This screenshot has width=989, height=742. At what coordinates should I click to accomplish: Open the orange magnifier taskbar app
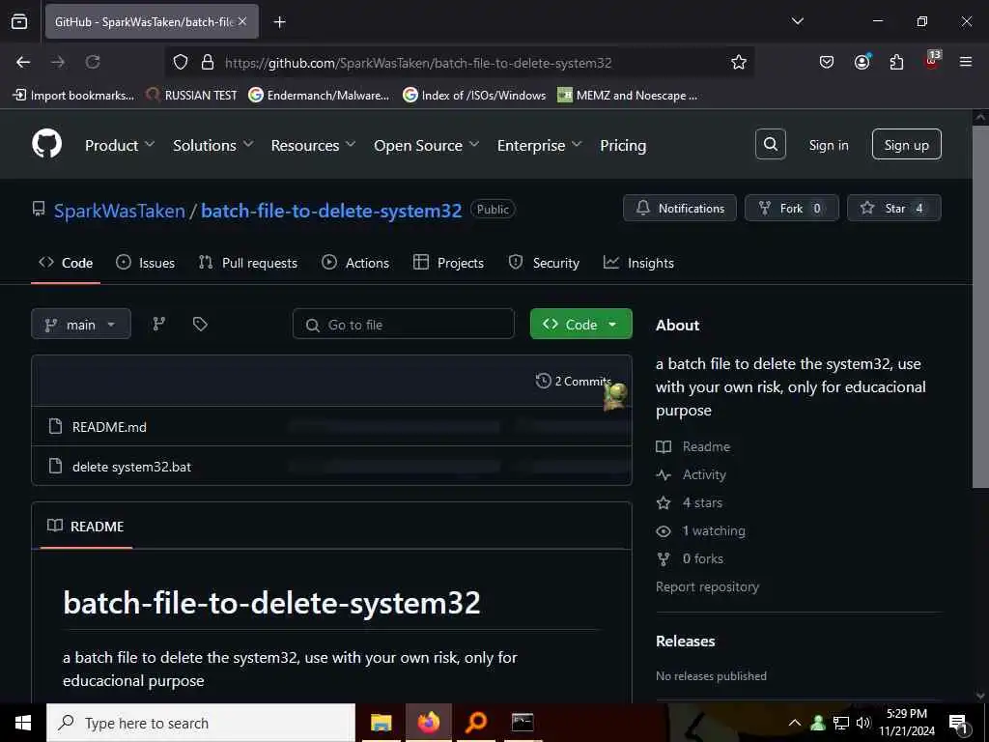(x=476, y=723)
